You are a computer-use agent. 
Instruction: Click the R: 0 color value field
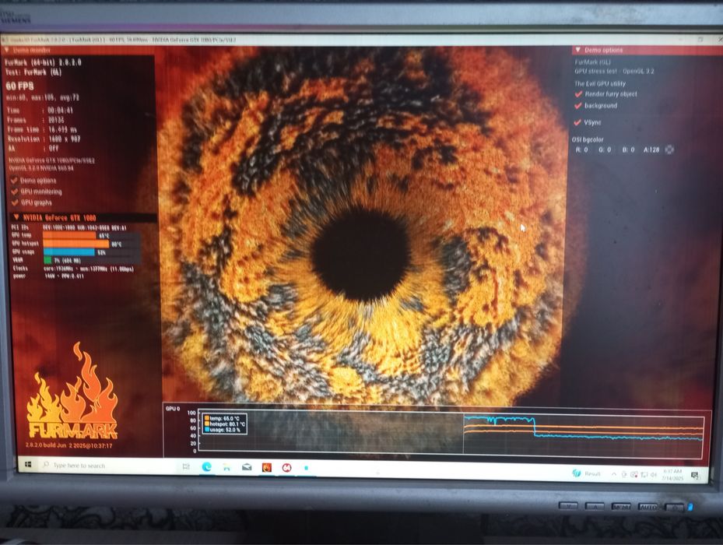click(x=582, y=150)
